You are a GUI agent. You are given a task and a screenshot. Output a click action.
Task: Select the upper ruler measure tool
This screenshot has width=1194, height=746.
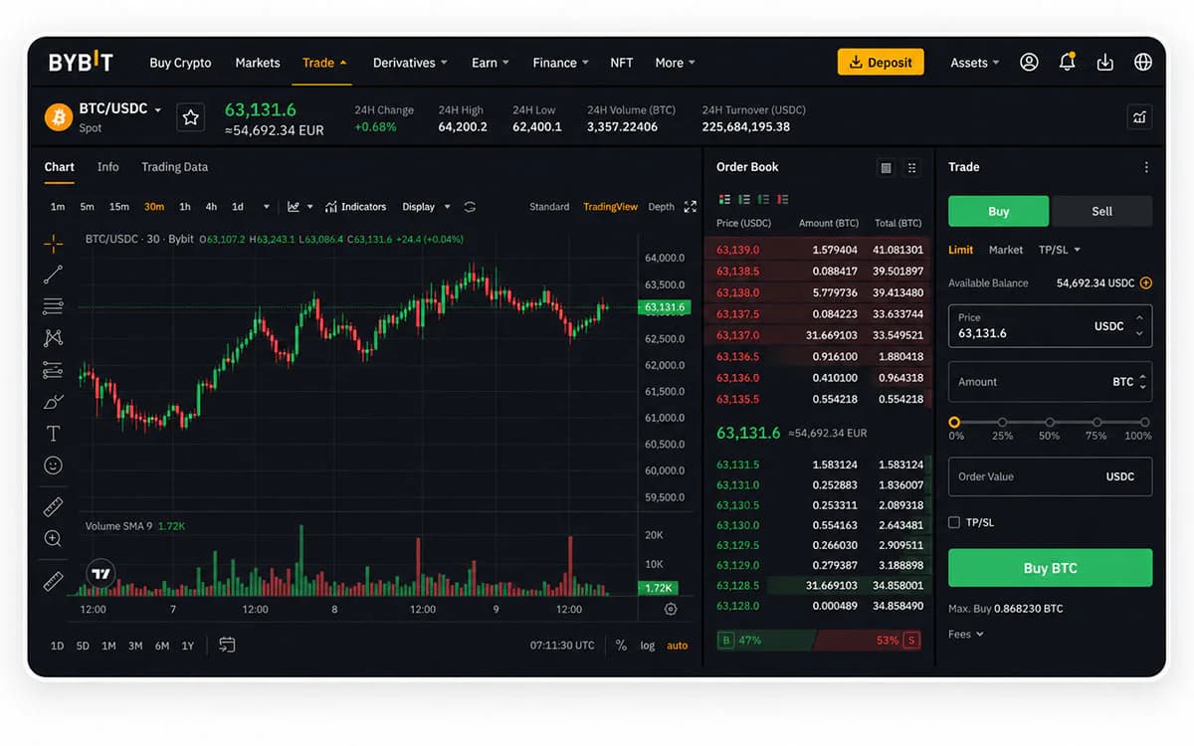[x=54, y=507]
